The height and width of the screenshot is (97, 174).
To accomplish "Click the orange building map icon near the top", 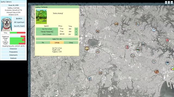I will coord(116,24).
